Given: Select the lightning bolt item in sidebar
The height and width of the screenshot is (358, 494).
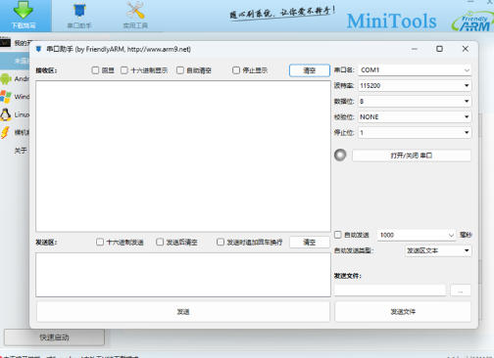Looking at the screenshot, I should tap(15, 132).
